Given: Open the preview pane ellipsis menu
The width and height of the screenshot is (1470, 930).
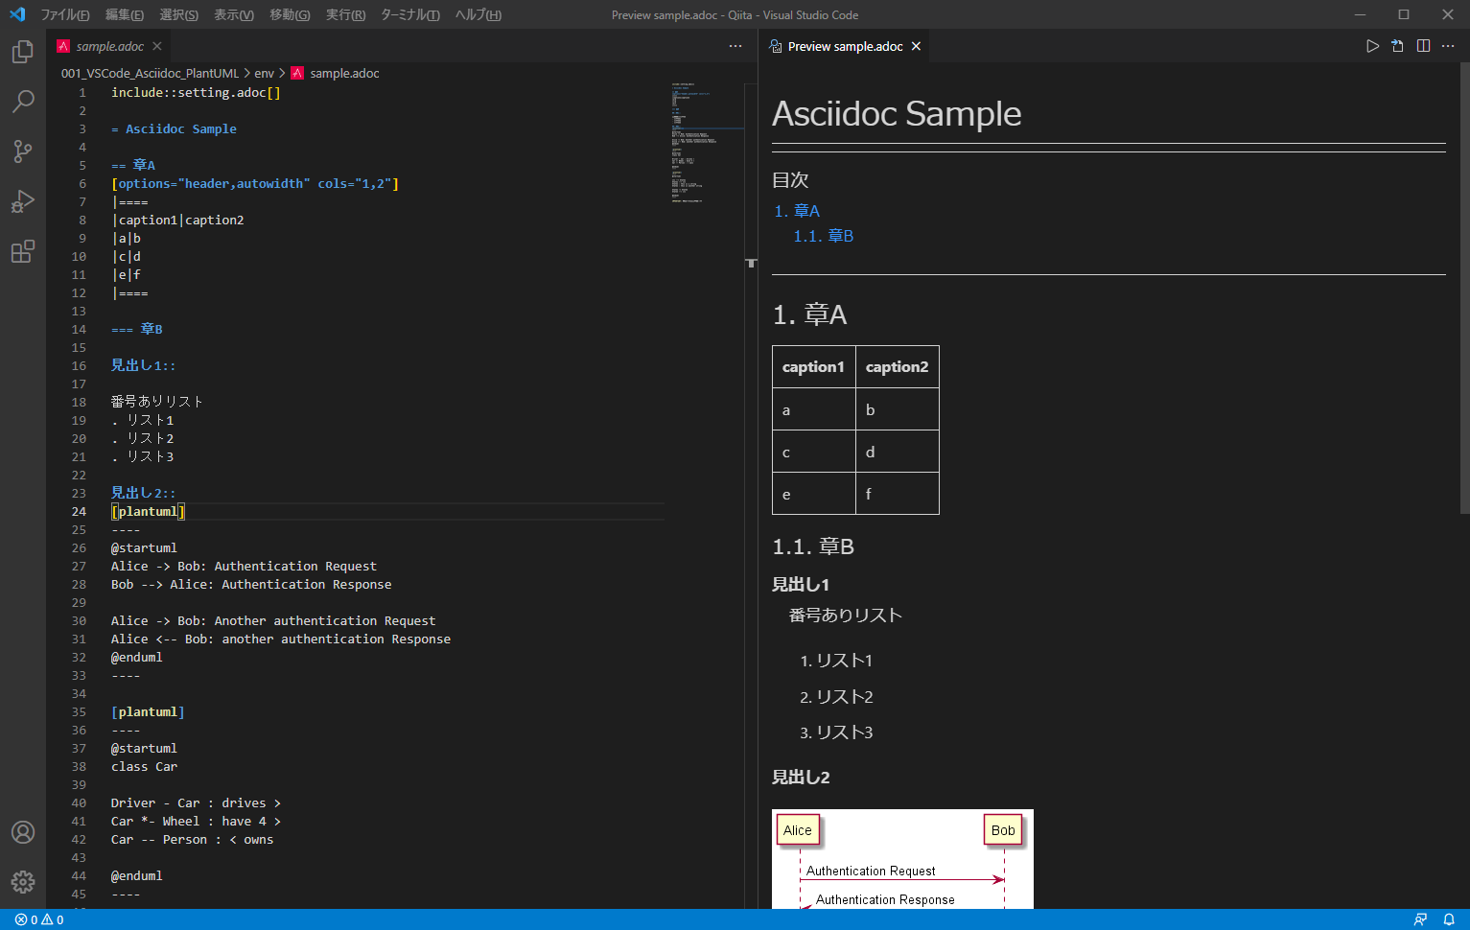Looking at the screenshot, I should (1448, 45).
